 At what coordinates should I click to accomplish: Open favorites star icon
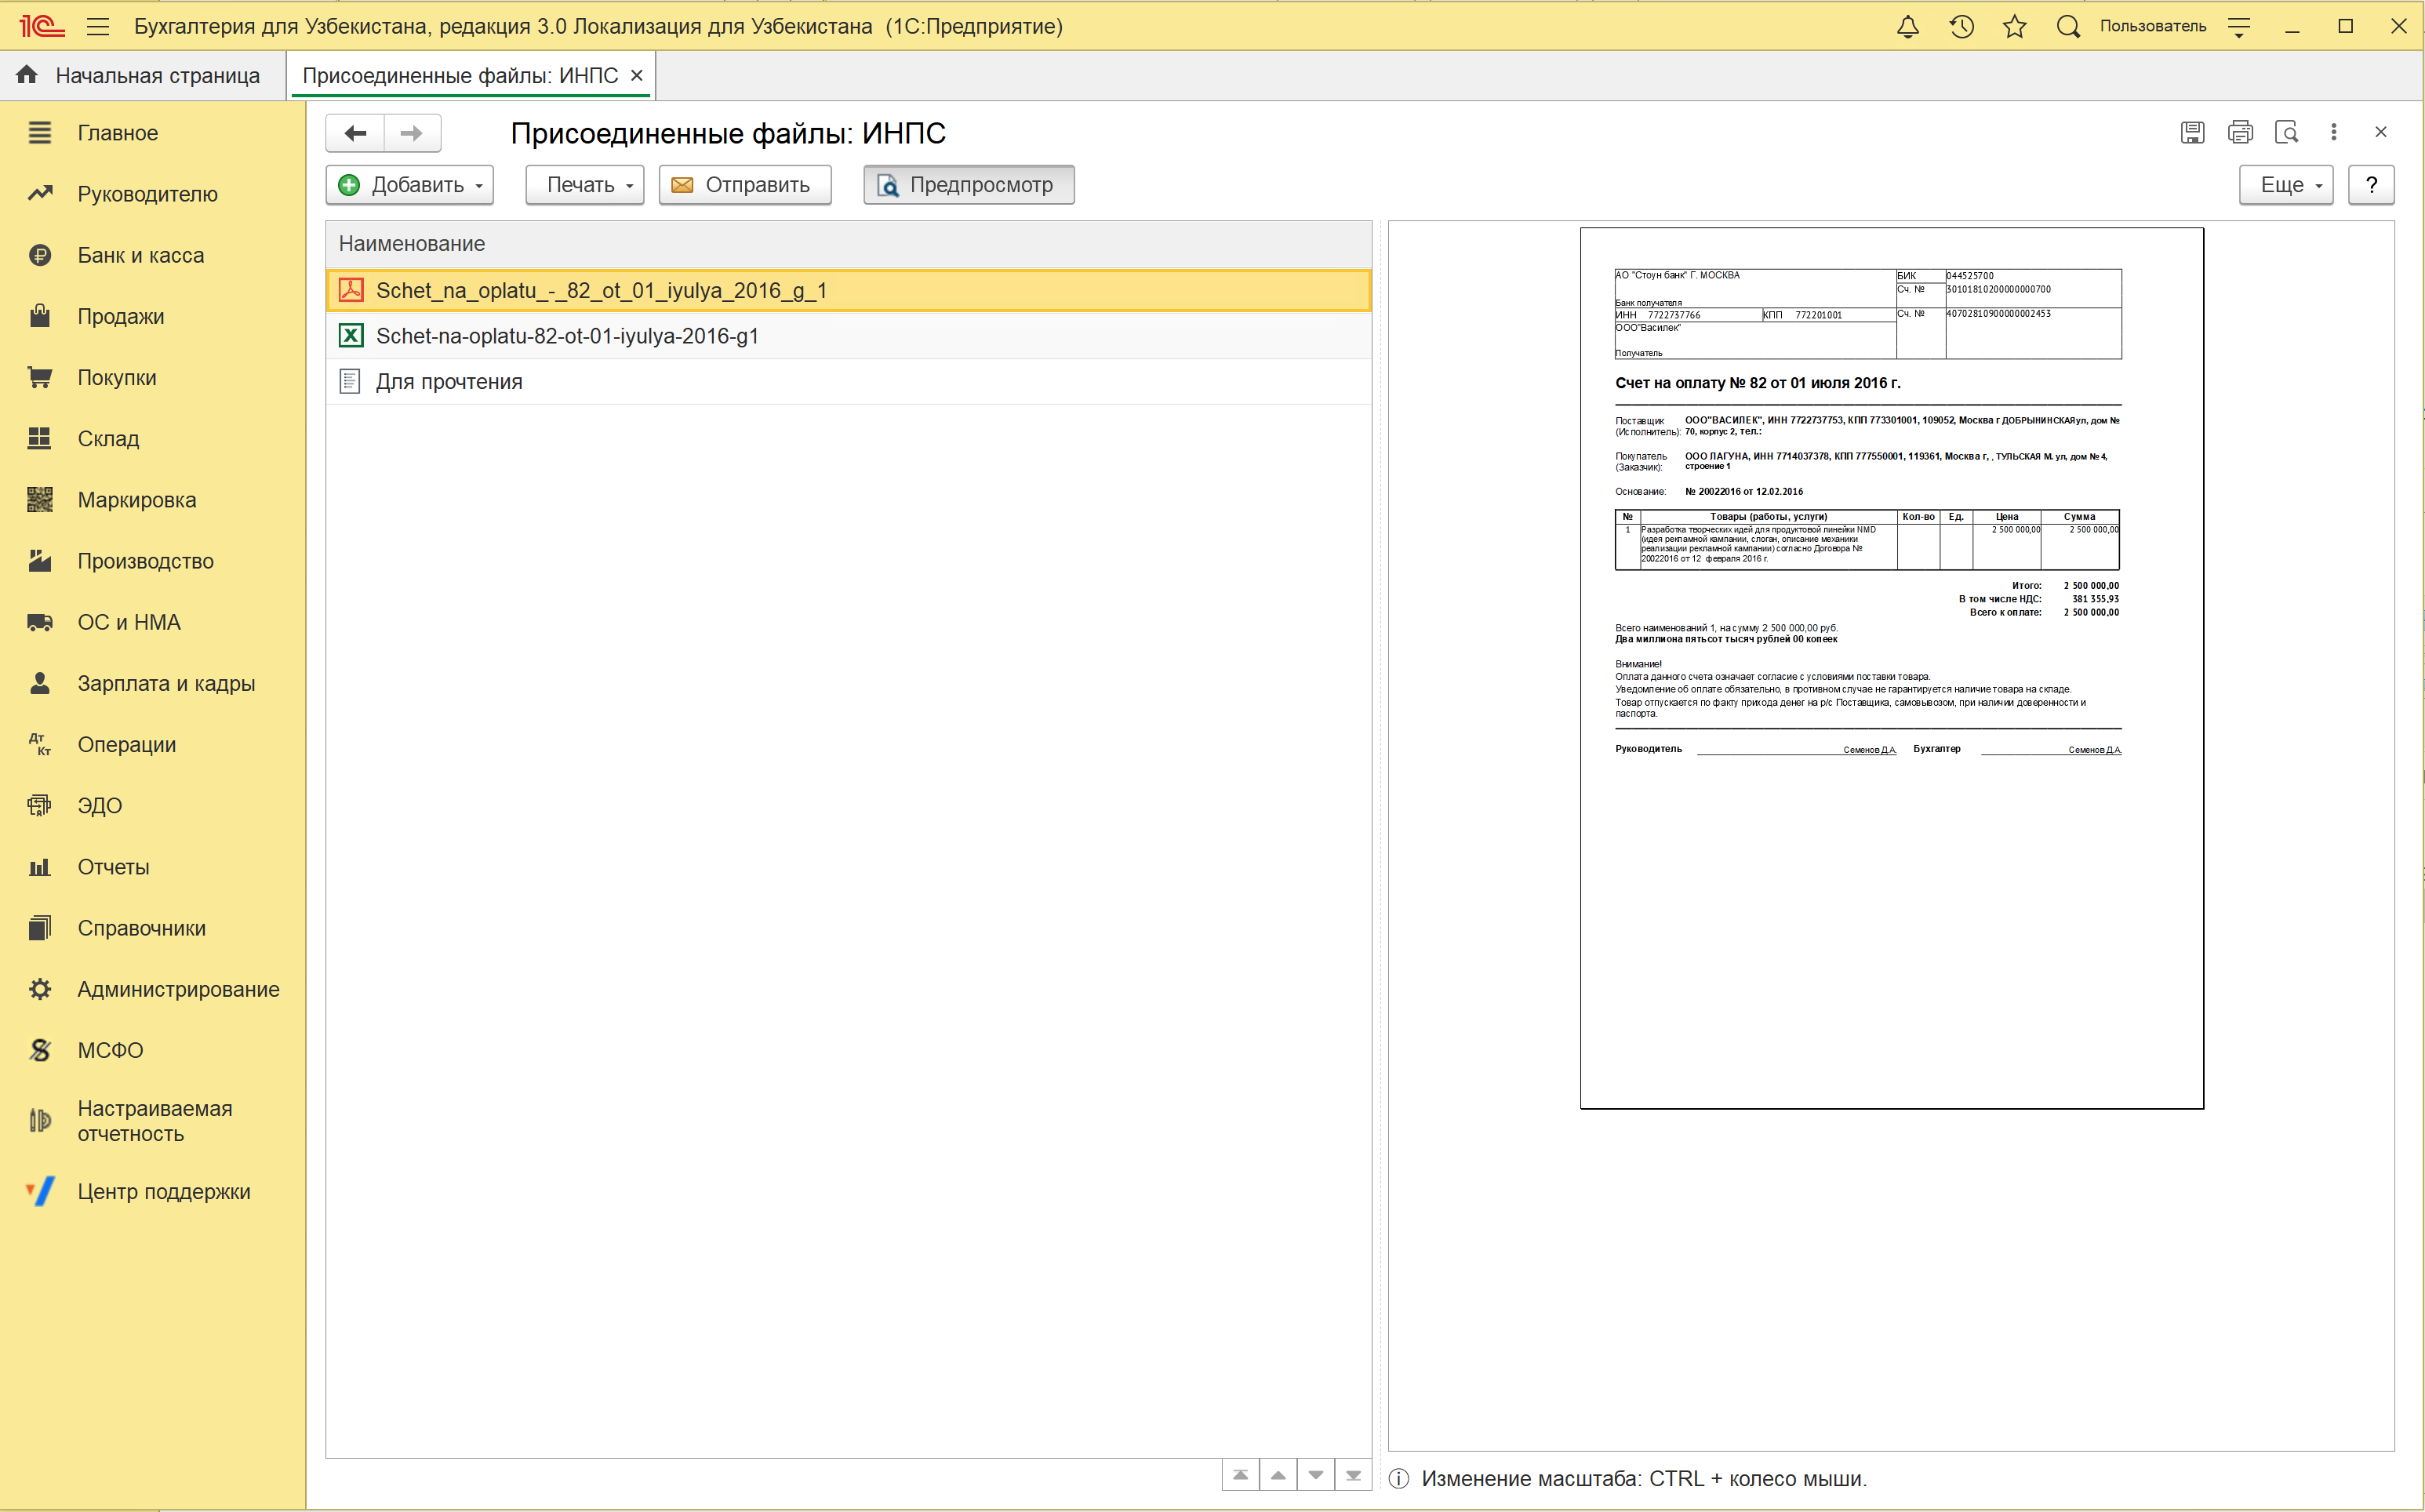2015,27
